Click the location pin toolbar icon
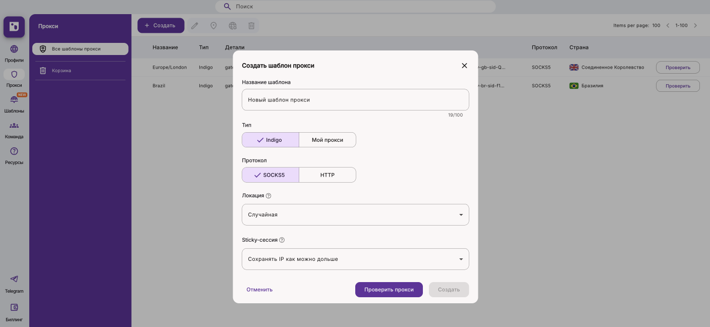The image size is (710, 327). click(213, 26)
